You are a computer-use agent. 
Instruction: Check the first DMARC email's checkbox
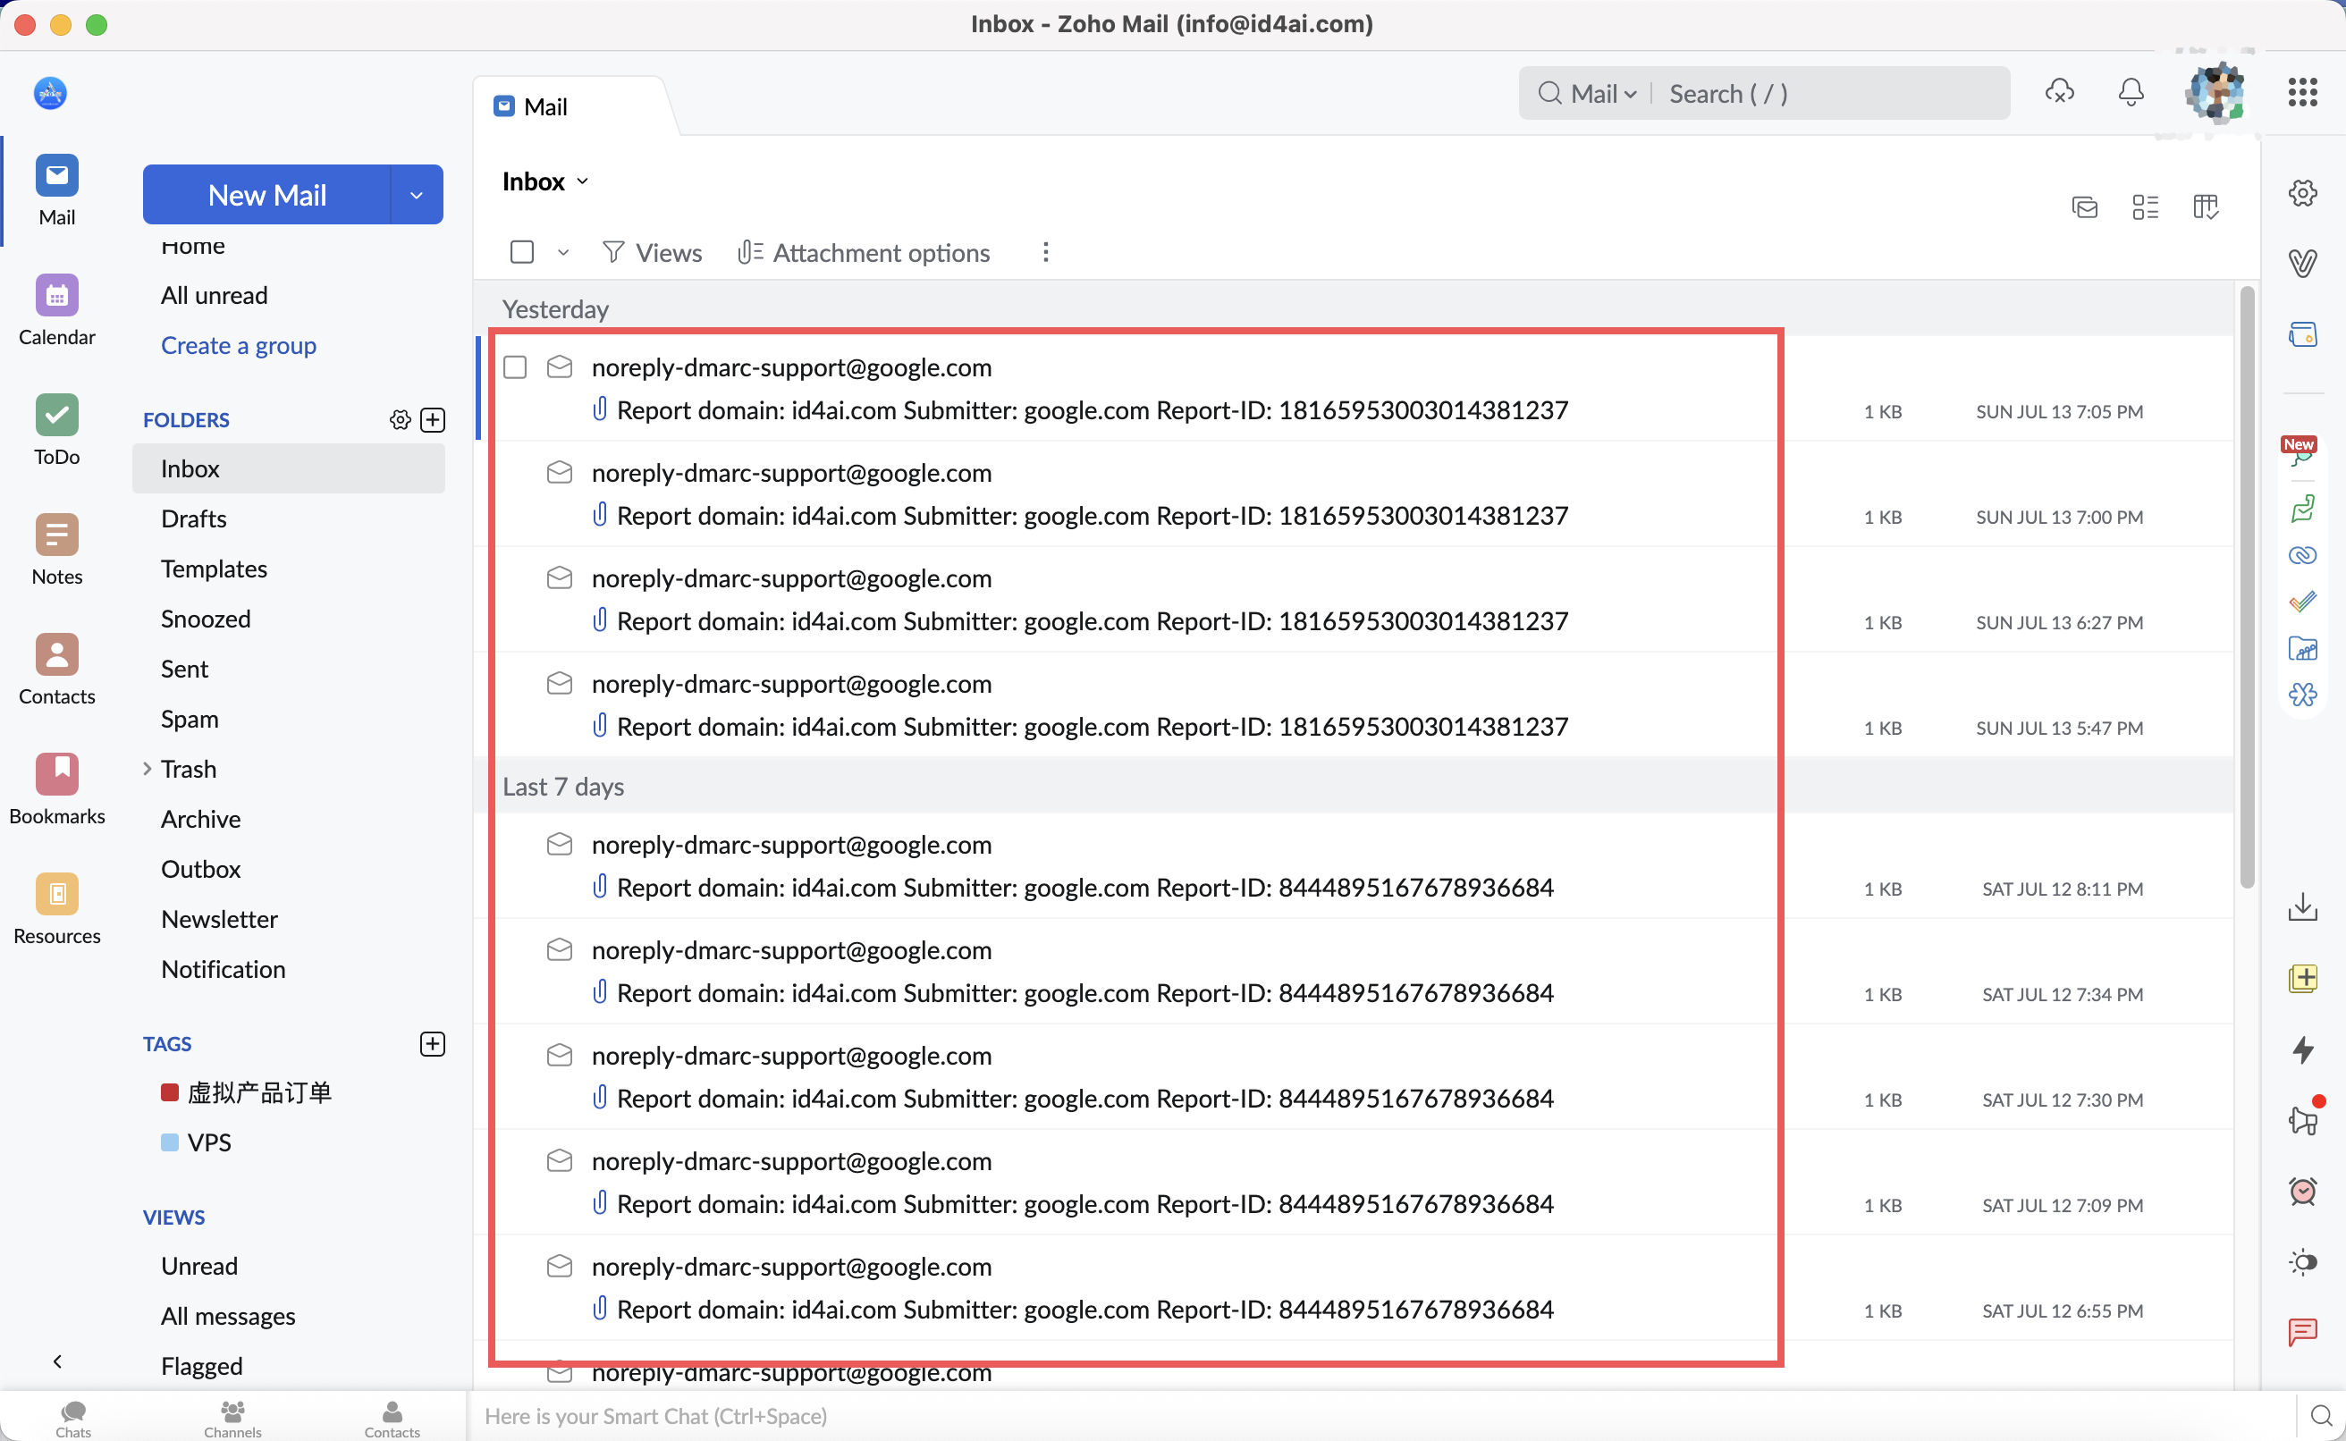point(516,368)
